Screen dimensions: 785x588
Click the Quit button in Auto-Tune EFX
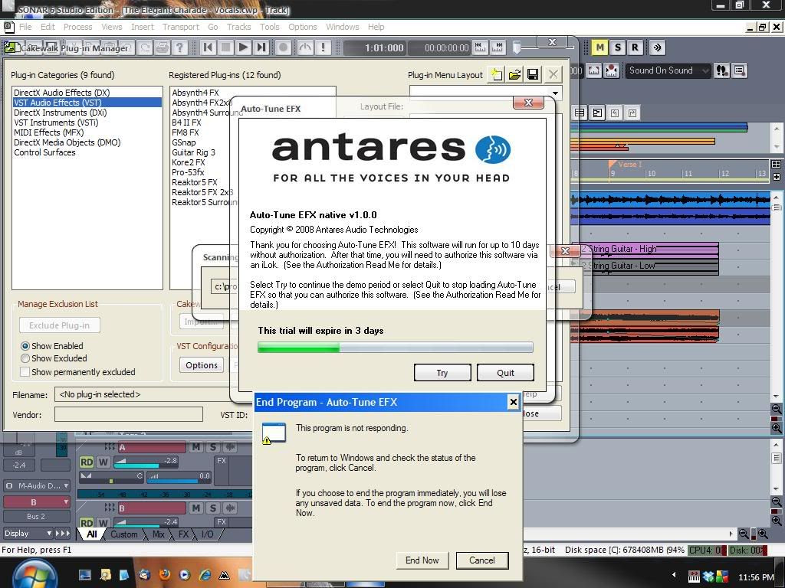pos(505,373)
